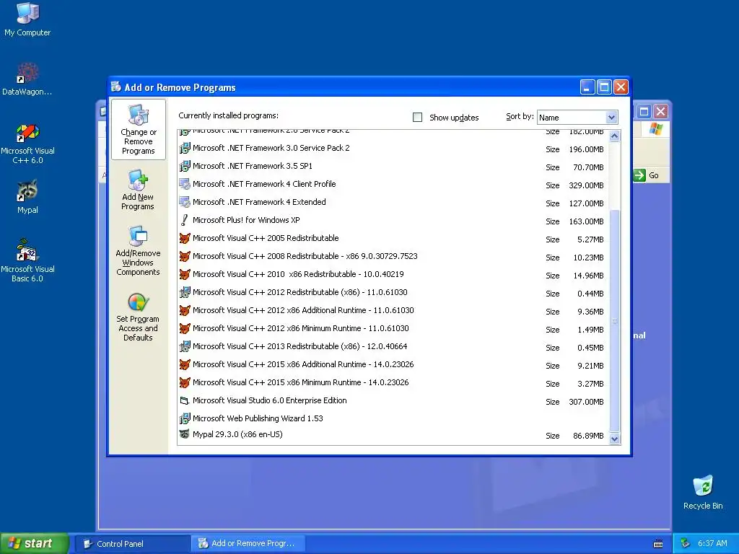739x554 pixels.
Task: Click the .NET Framework 3.0 Service Pack 2 icon
Action: [x=185, y=148]
